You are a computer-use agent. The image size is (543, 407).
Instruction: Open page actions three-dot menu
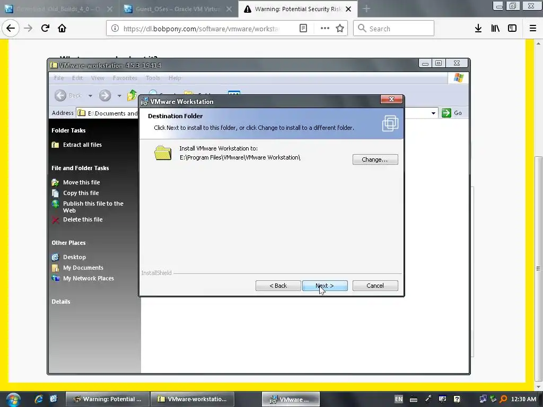click(325, 29)
